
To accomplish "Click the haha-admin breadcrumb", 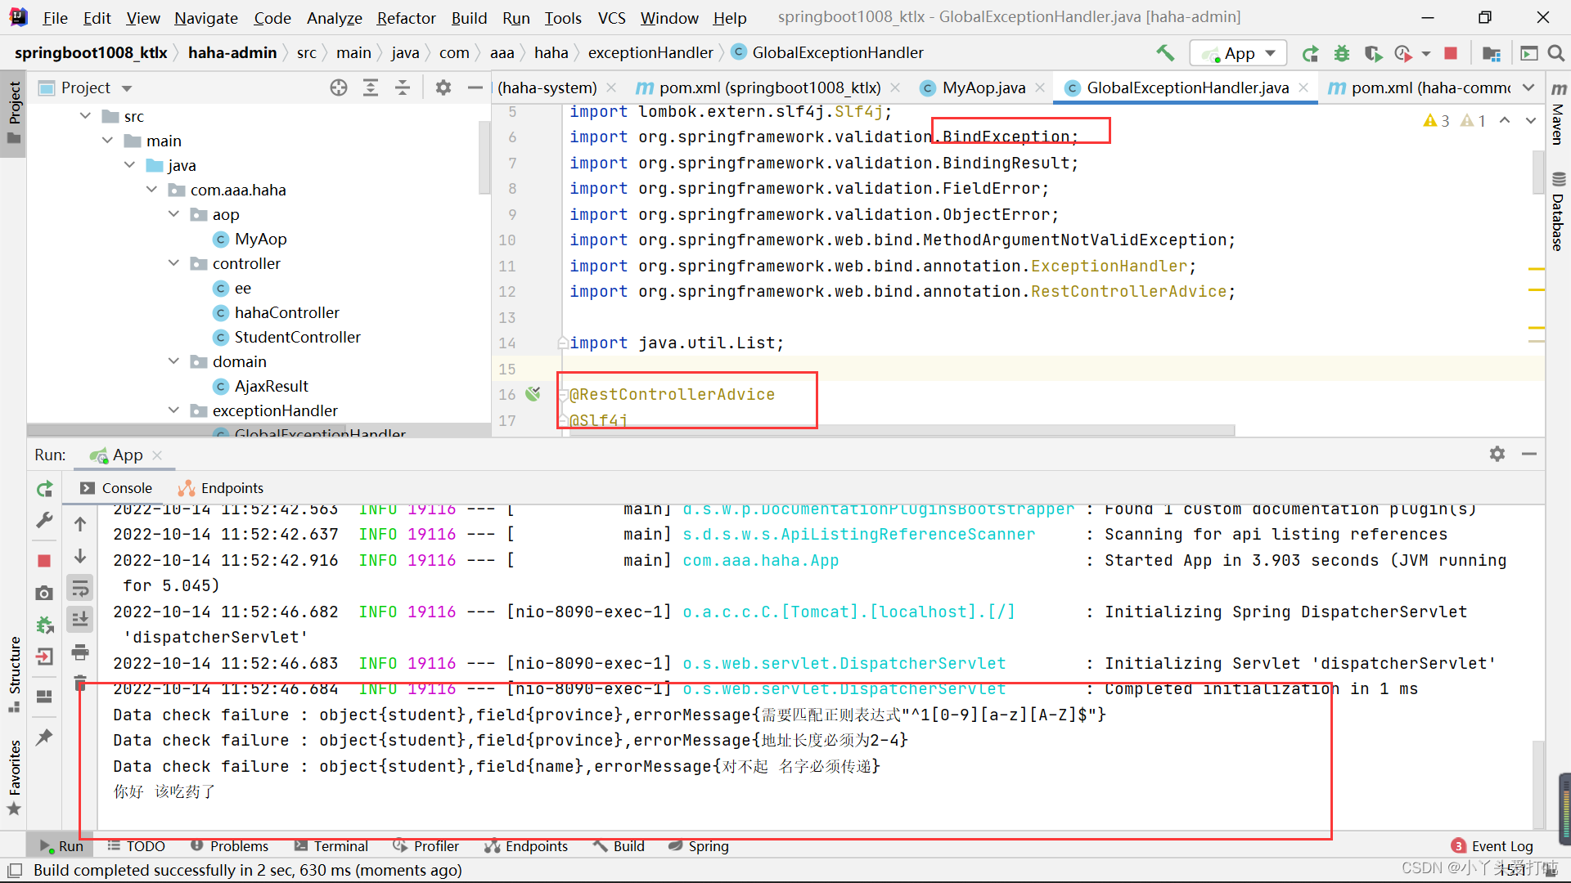I will (232, 52).
